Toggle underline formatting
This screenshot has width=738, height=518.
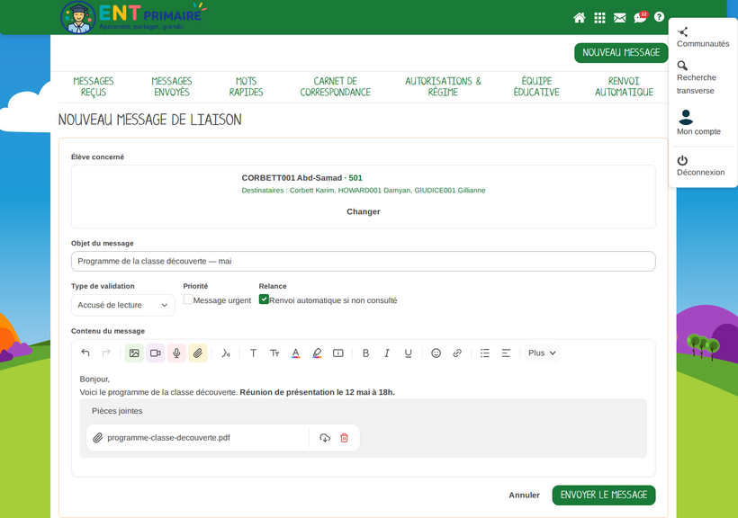coord(408,353)
